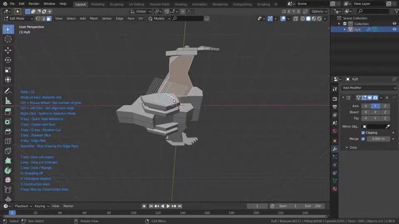Open the Modifiers wrench tab
Screen dimensions: 399x224
pos(335,149)
